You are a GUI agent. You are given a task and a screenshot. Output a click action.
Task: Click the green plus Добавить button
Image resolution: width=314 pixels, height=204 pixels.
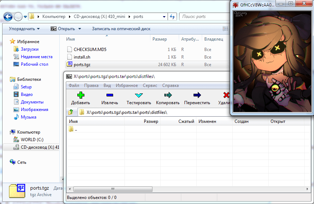point(81,98)
